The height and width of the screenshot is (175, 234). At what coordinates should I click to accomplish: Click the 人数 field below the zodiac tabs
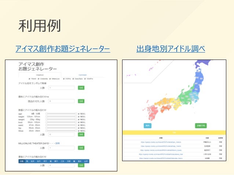point(61,166)
